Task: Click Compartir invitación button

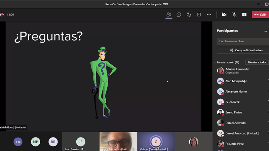Action: click(243, 50)
